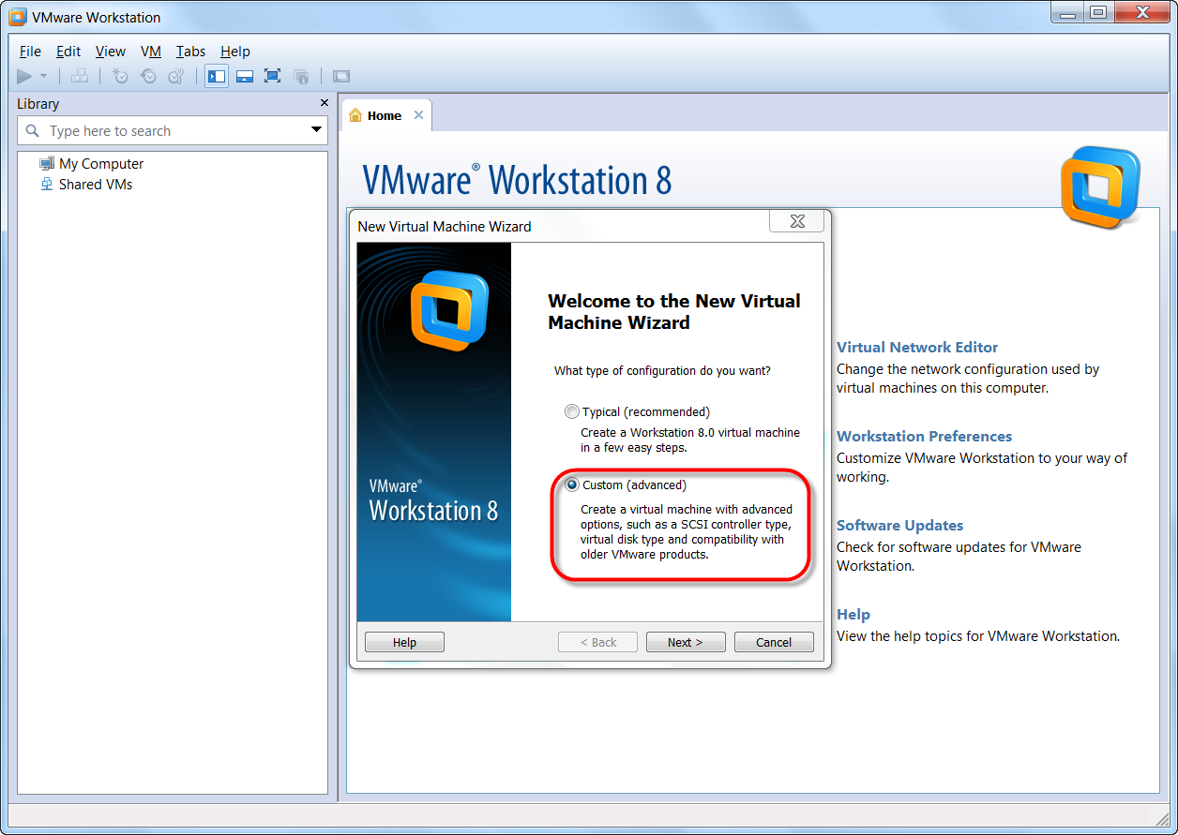Screen dimensions: 1178x835
Task: Open the power options dropdown arrow
Action: coord(43,76)
